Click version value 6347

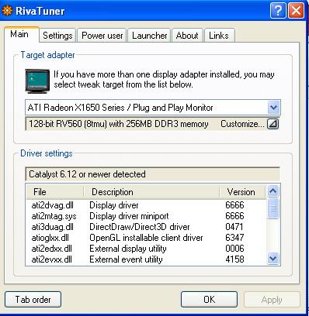[x=234, y=238]
